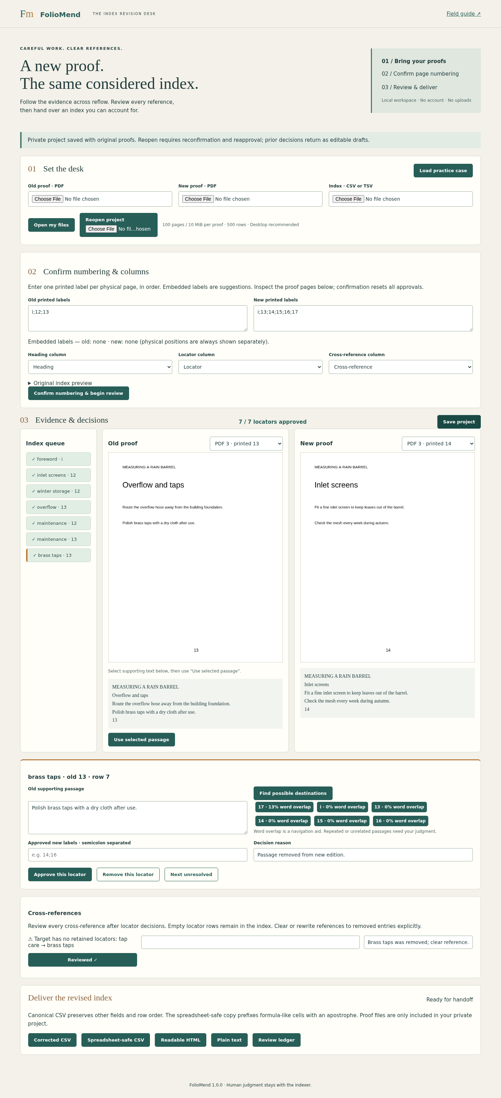Click Confirm numbering & begin review
The image size is (501, 1098).
[x=78, y=393]
